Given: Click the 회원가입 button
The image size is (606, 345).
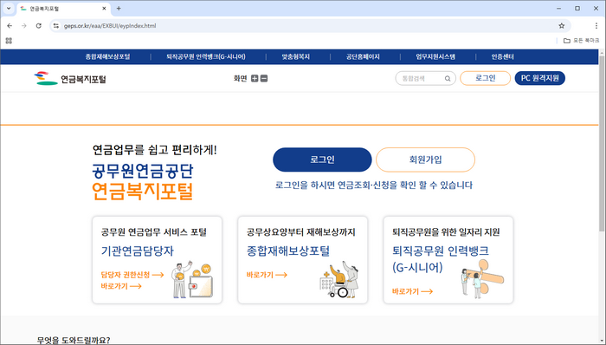Looking at the screenshot, I should (426, 159).
